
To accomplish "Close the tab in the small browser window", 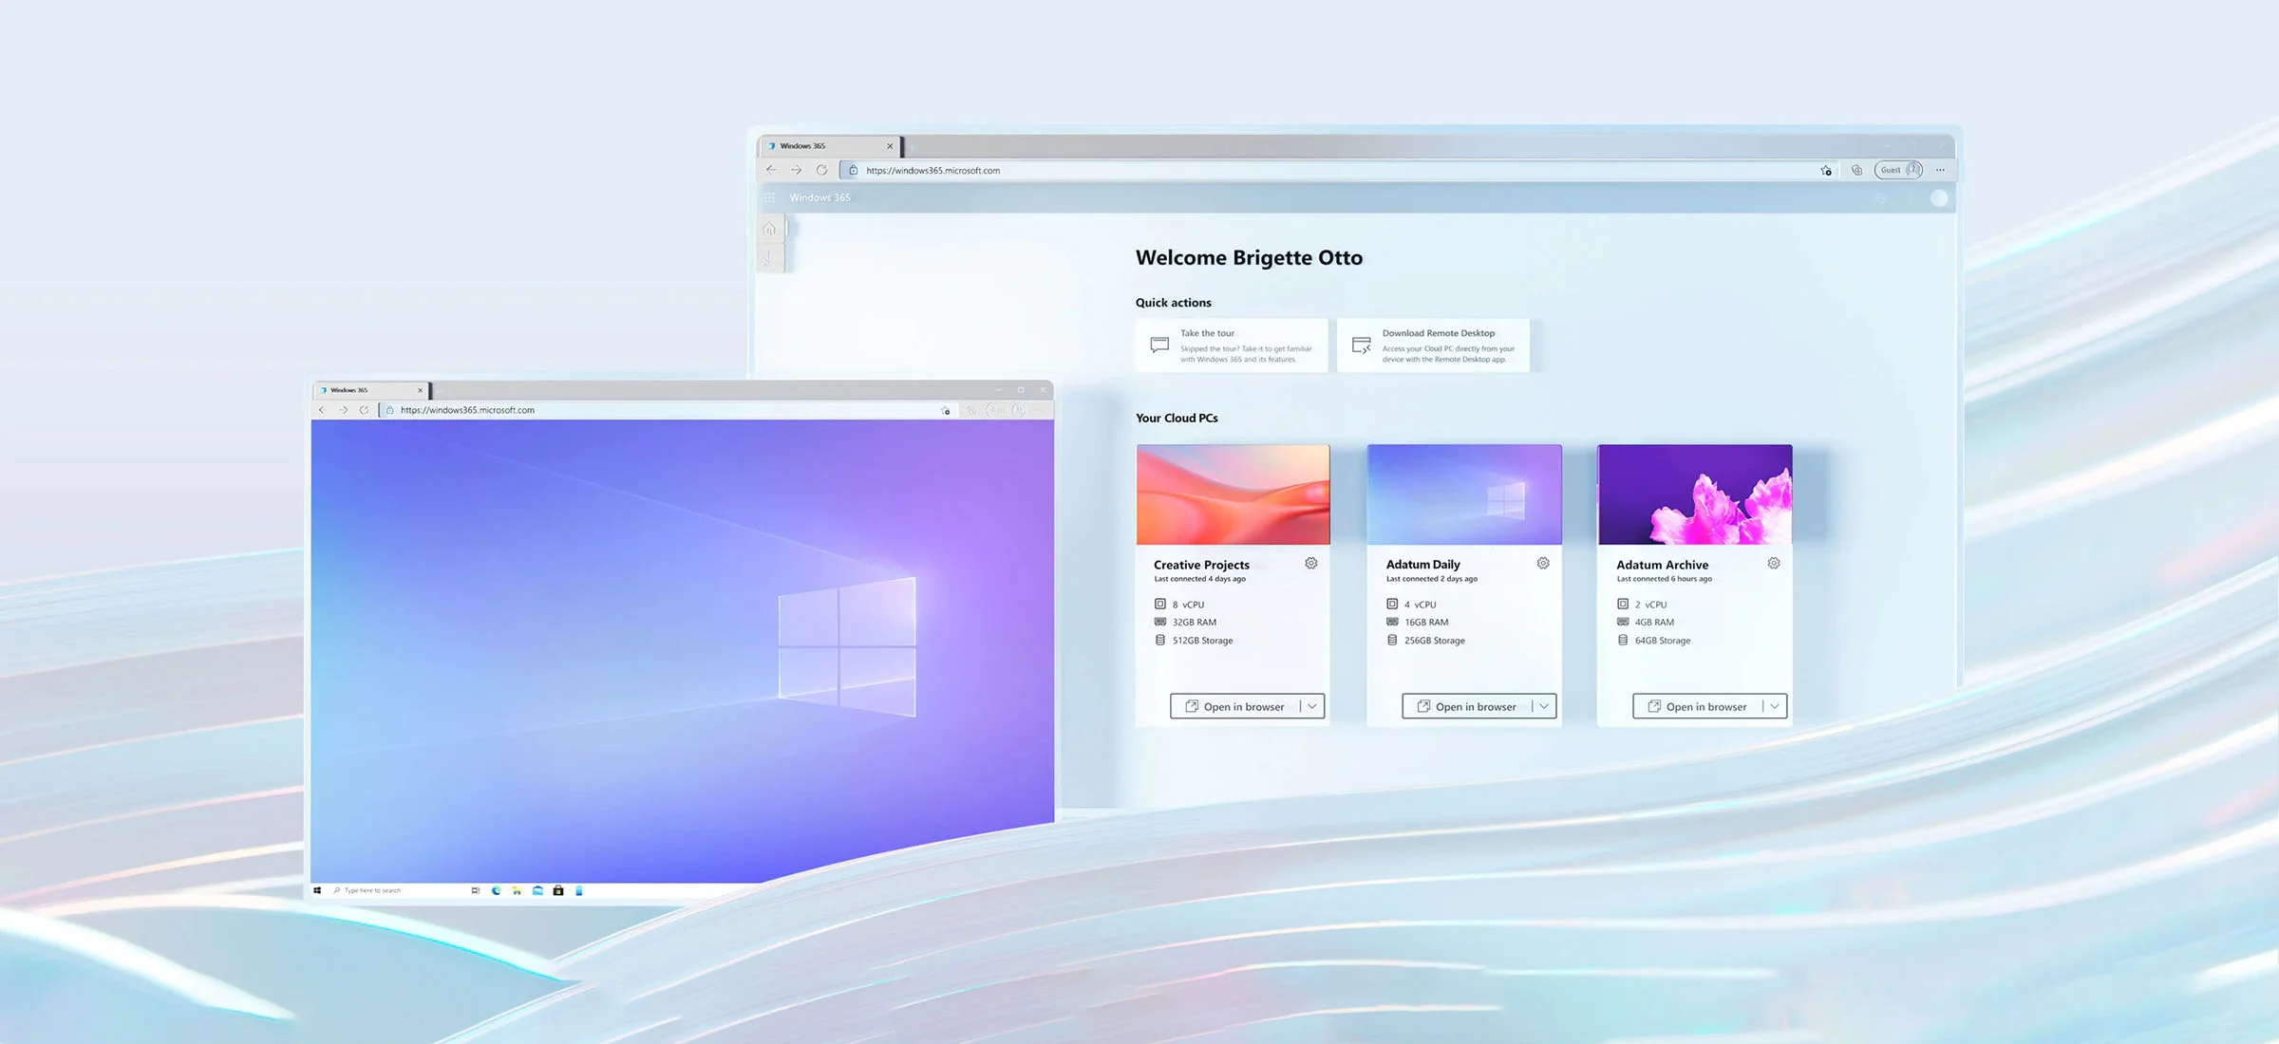I will [420, 390].
